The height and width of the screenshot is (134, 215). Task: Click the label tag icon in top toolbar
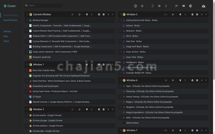pos(159,6)
